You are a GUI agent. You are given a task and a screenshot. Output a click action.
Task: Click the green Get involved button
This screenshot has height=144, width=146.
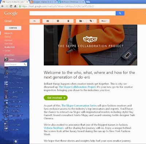(x=55, y=98)
